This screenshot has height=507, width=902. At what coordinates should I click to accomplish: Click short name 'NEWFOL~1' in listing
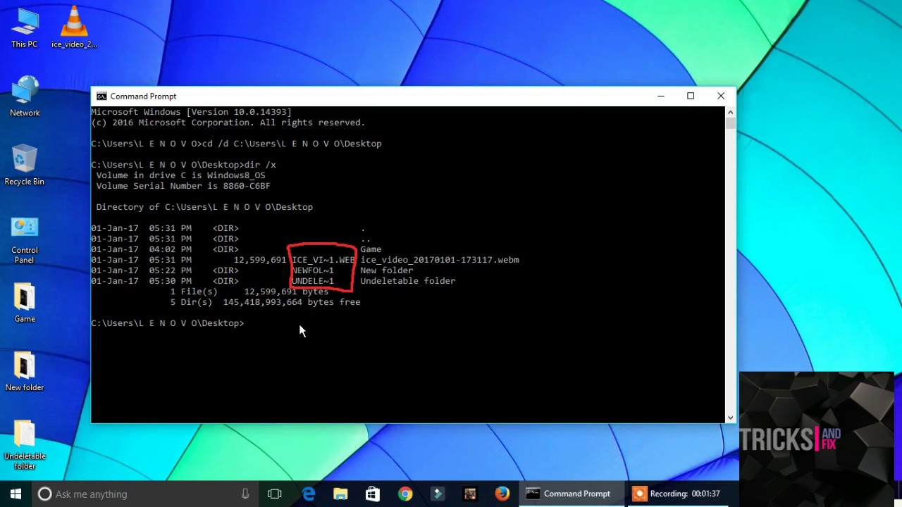(x=313, y=270)
